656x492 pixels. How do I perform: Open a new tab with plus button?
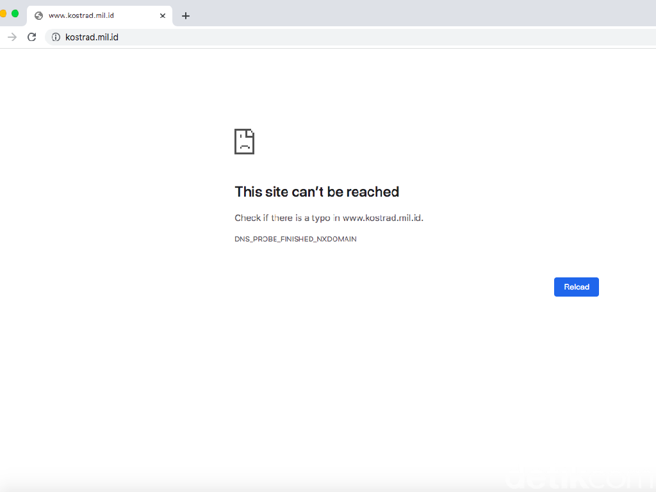pyautogui.click(x=186, y=16)
